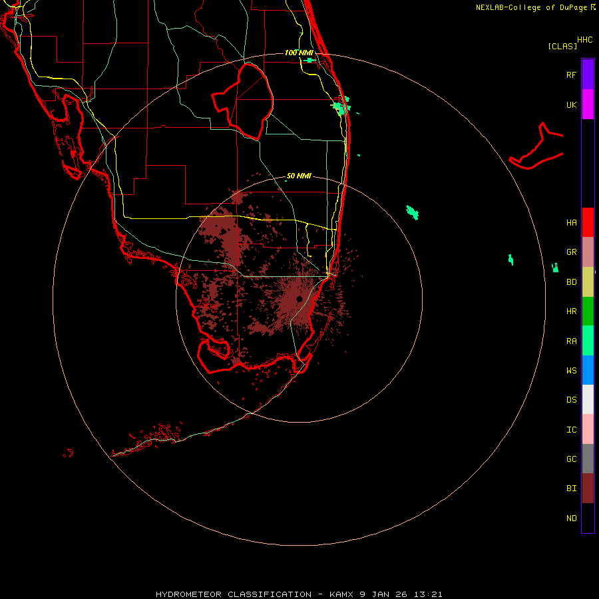
Task: Click the RF purple legend swatch
Action: coord(588,75)
